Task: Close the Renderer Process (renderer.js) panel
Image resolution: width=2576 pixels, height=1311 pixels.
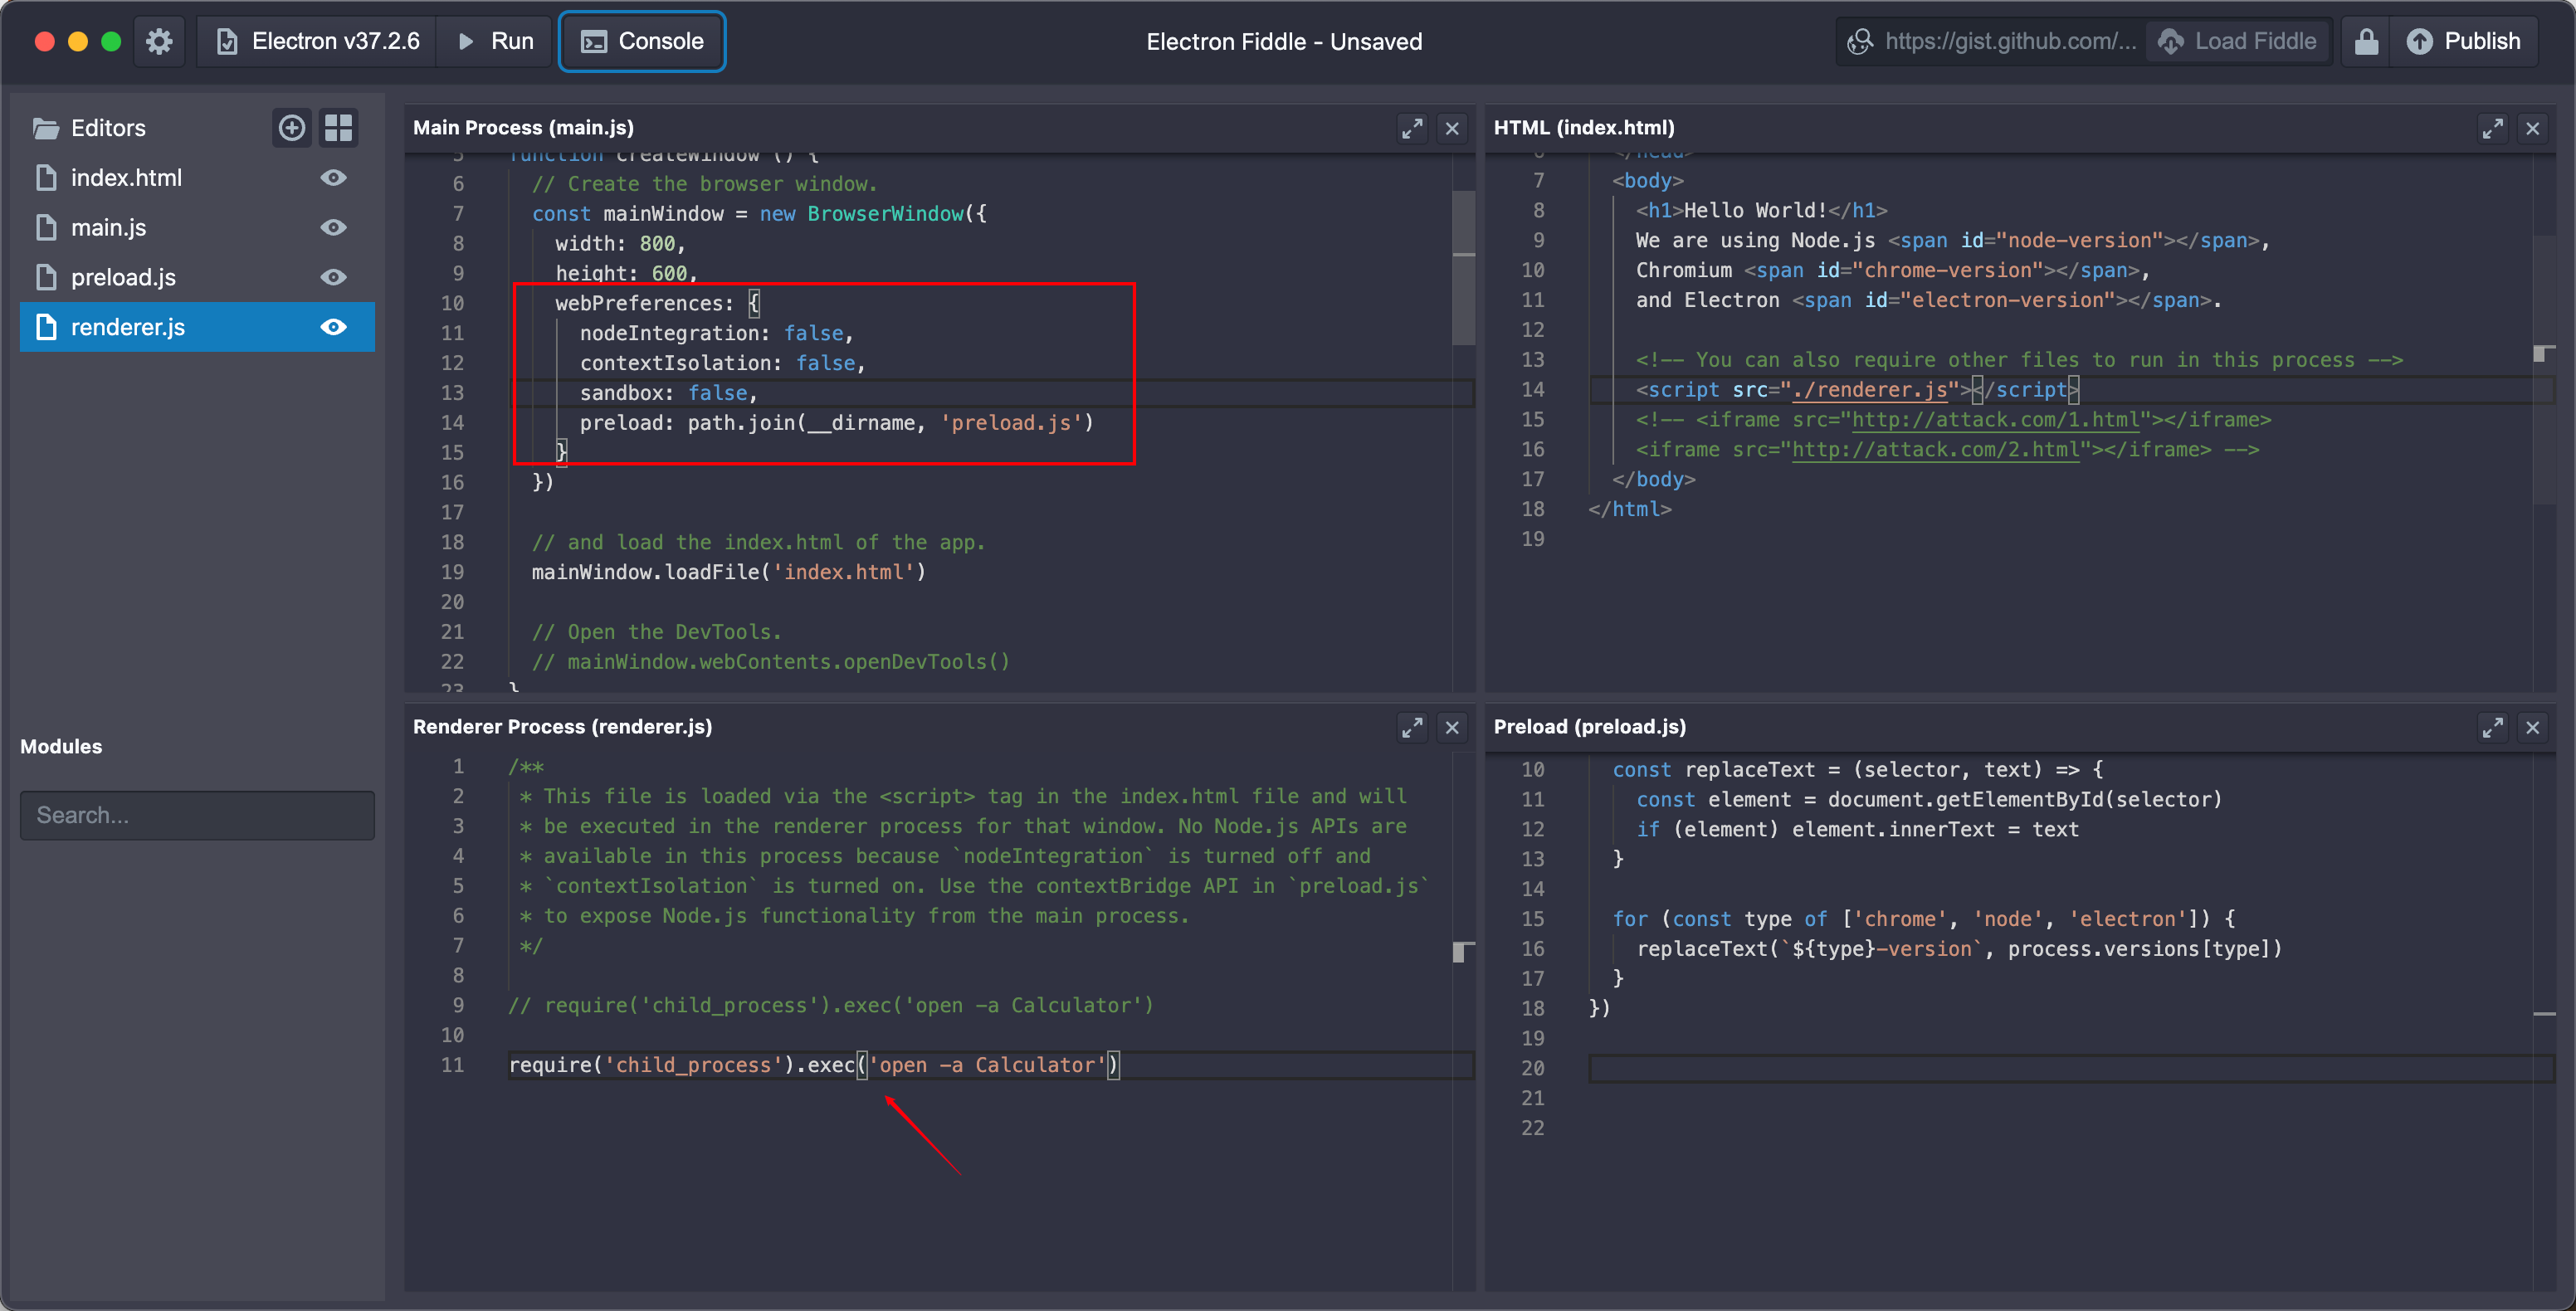Action: point(1452,727)
